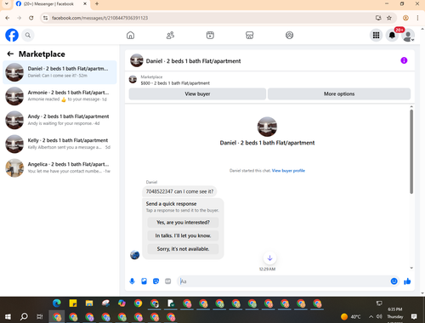
Task: Open the Groups icon in top navigation
Action: pos(289,35)
